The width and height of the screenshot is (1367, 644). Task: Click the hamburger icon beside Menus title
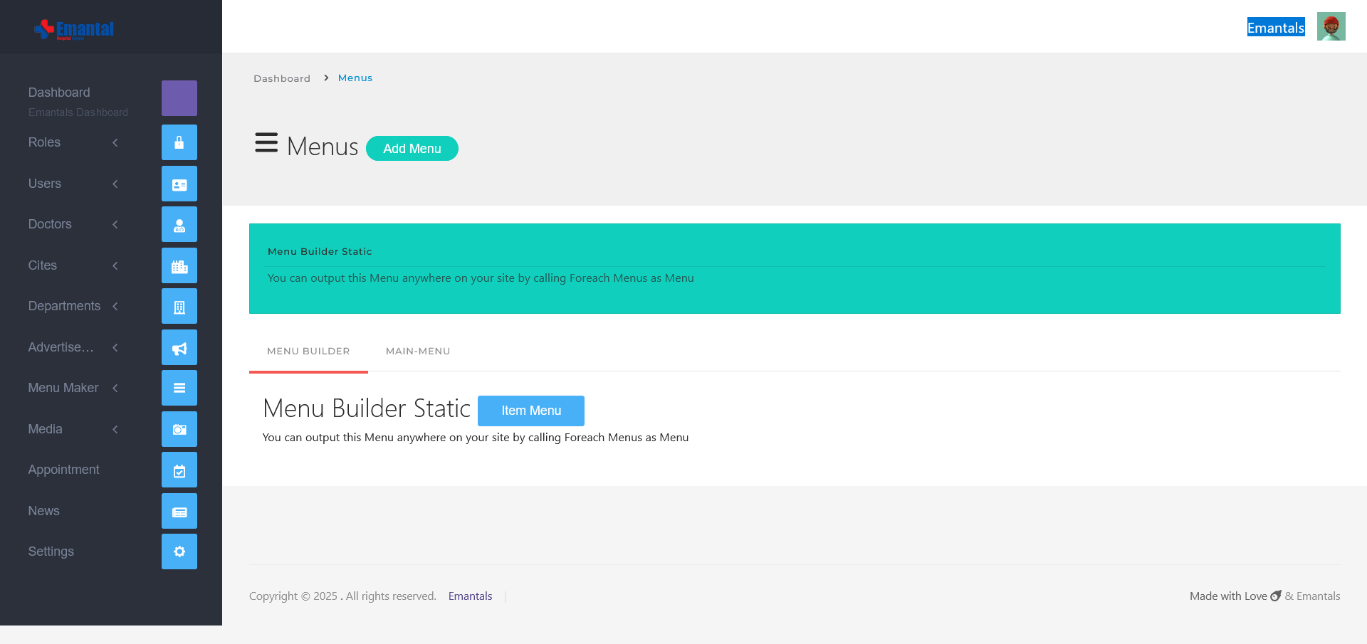tap(266, 142)
